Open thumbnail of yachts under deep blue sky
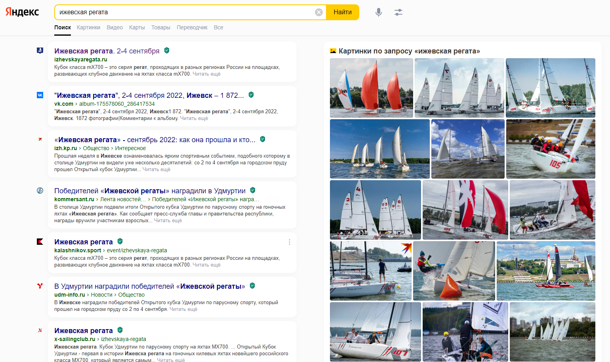610x362 pixels. pos(380,149)
